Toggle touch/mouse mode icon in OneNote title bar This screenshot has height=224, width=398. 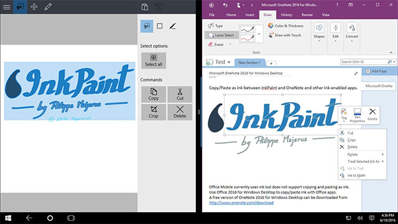coord(238,5)
